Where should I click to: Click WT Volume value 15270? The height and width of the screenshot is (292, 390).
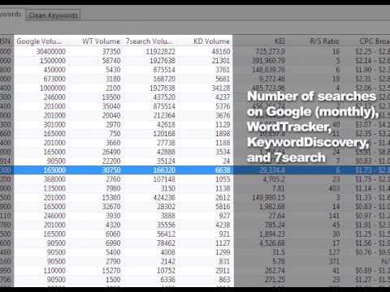pos(111,271)
